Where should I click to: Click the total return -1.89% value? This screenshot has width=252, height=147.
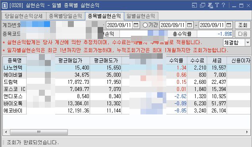pyautogui.click(x=225, y=34)
